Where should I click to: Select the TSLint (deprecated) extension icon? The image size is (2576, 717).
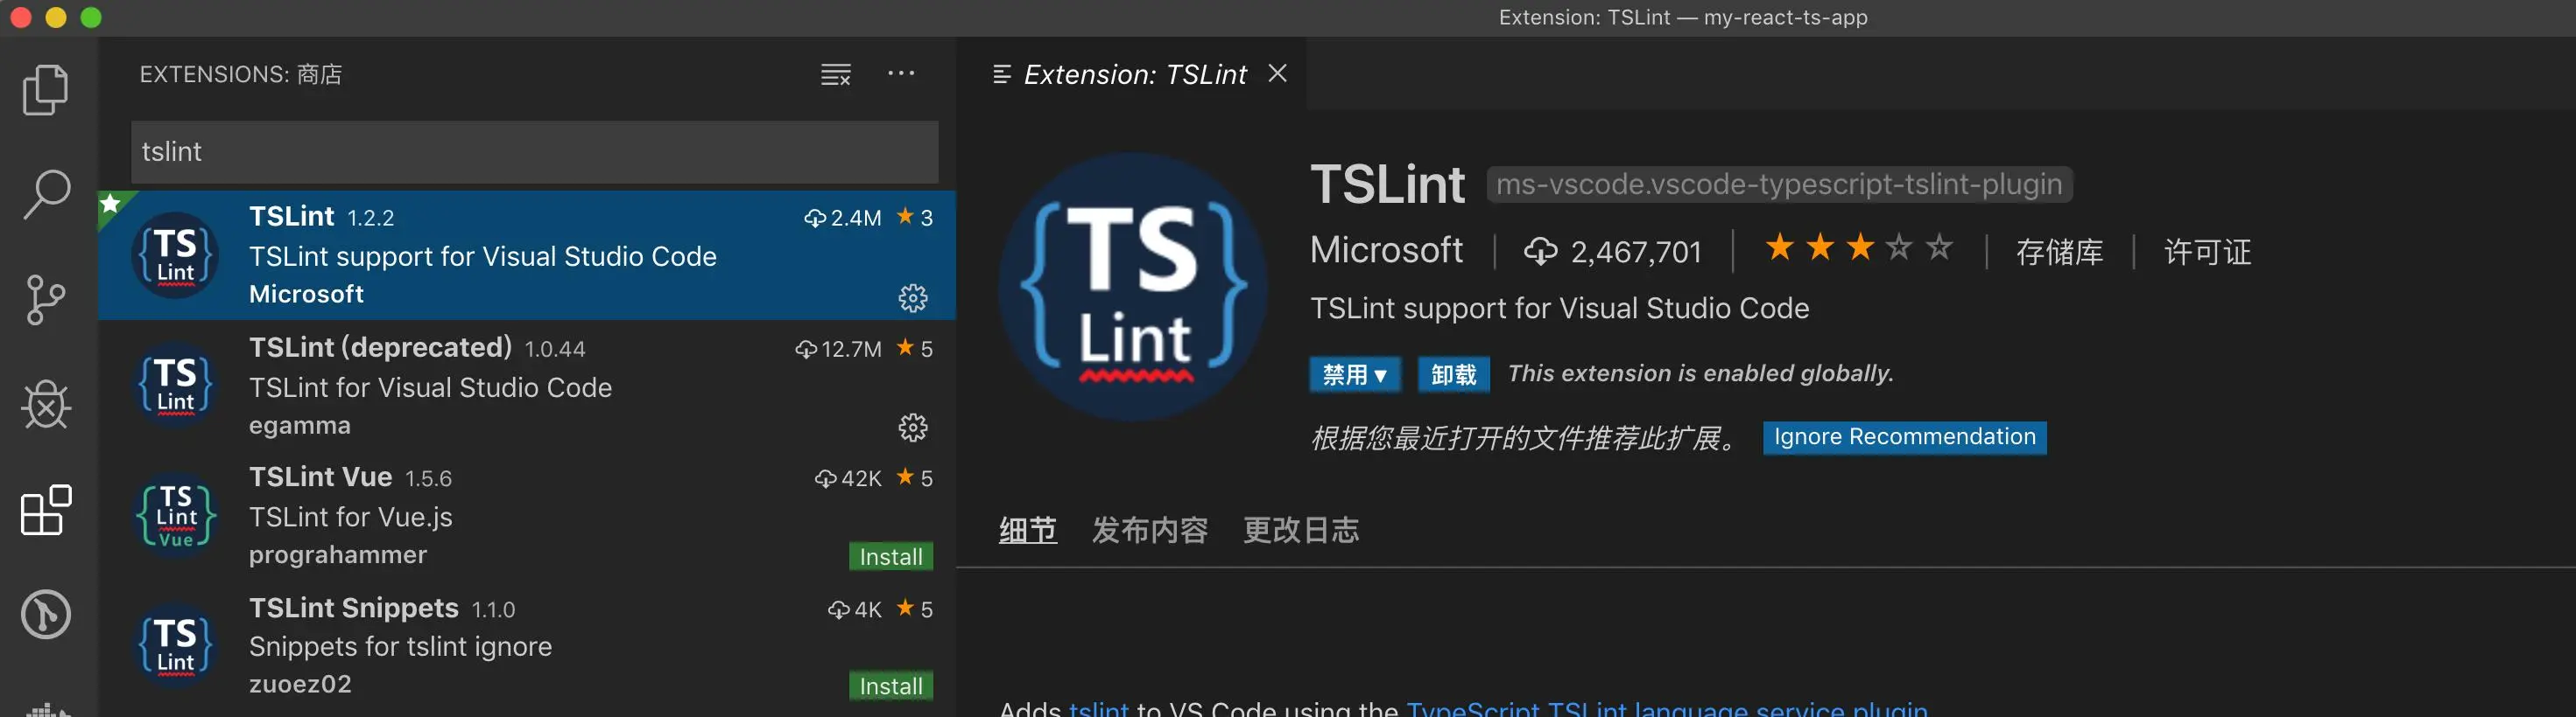[175, 386]
